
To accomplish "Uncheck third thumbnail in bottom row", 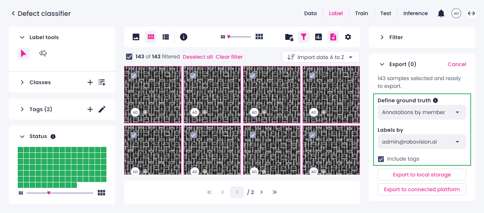I will (253, 135).
